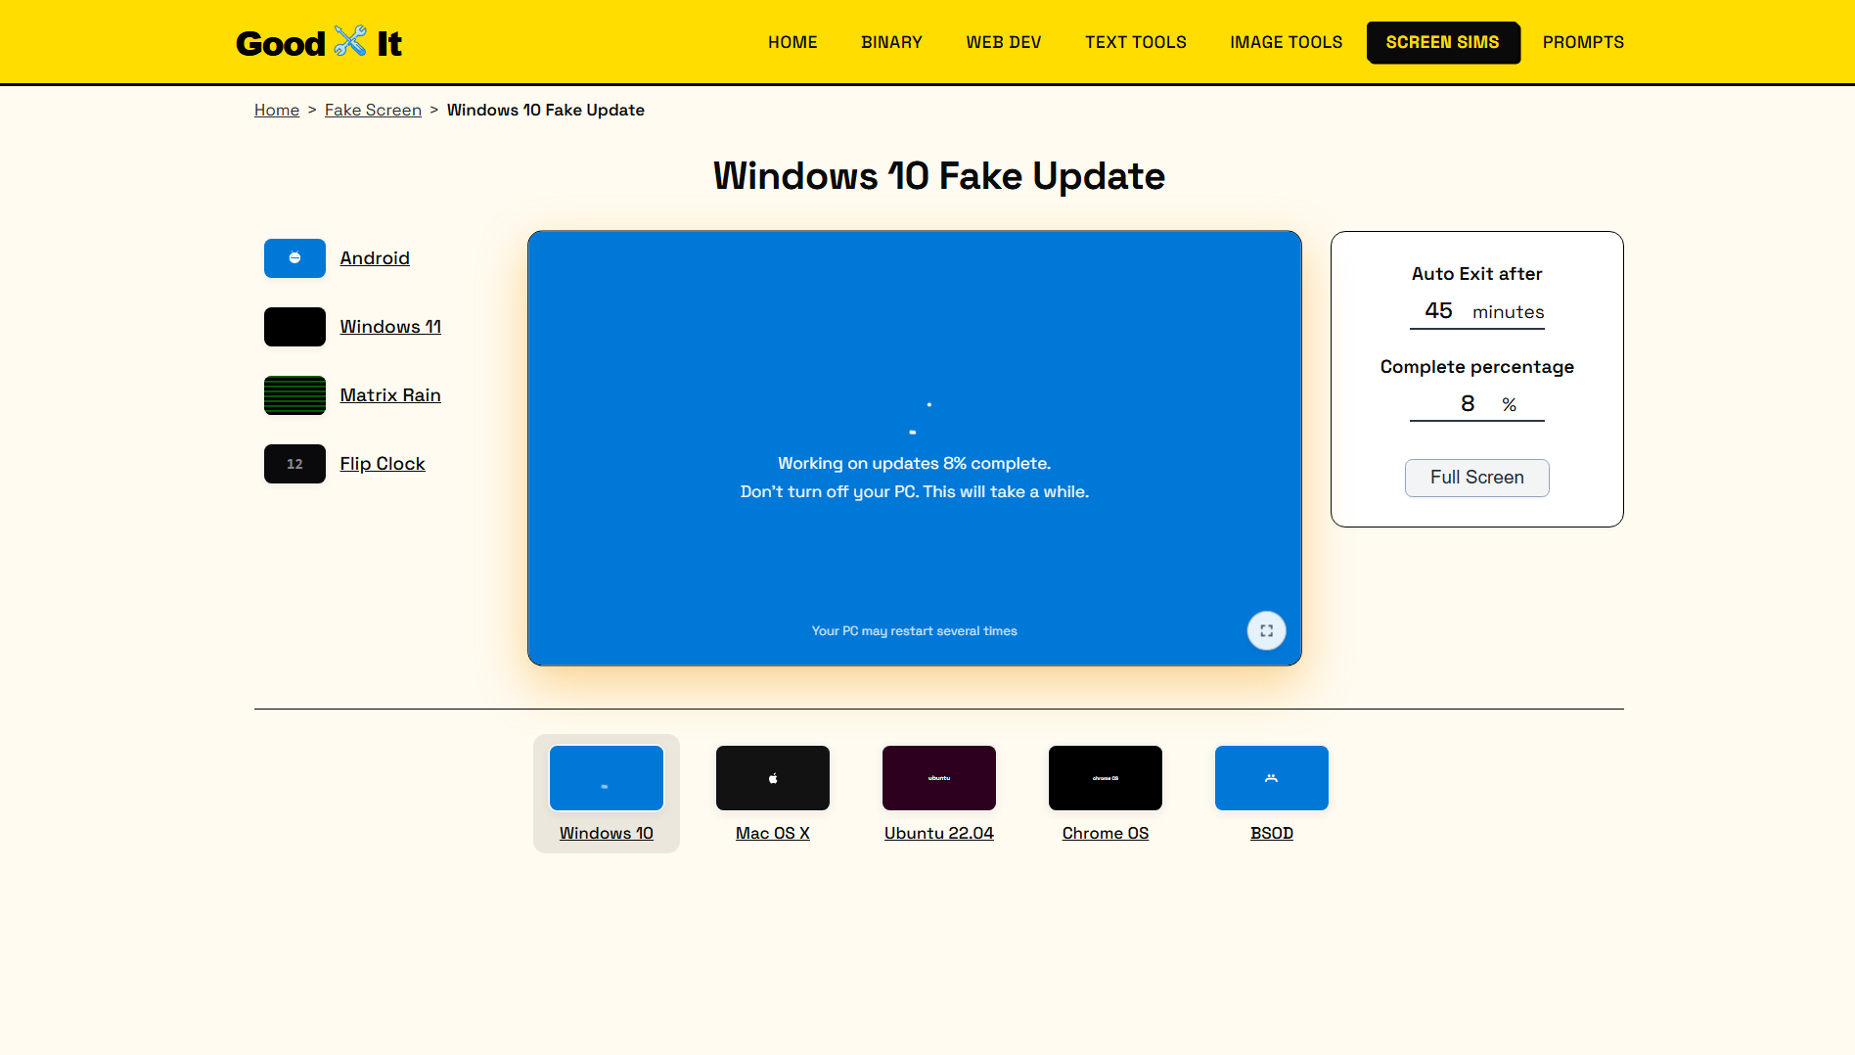Click the 'Working on updates 8% complete' text
Image resolution: width=1855 pixels, height=1055 pixels.
tap(915, 463)
